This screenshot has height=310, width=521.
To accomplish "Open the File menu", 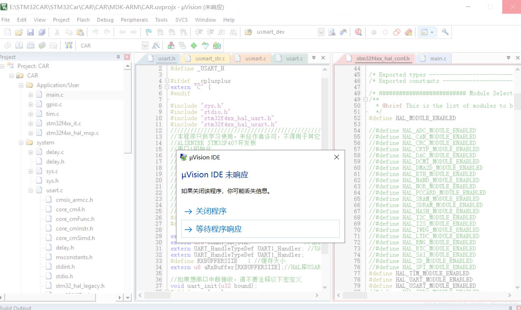I will click(6, 20).
